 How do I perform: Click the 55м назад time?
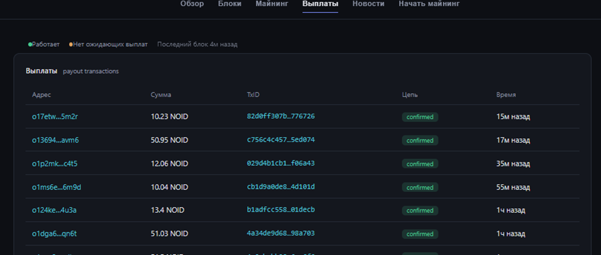point(513,187)
